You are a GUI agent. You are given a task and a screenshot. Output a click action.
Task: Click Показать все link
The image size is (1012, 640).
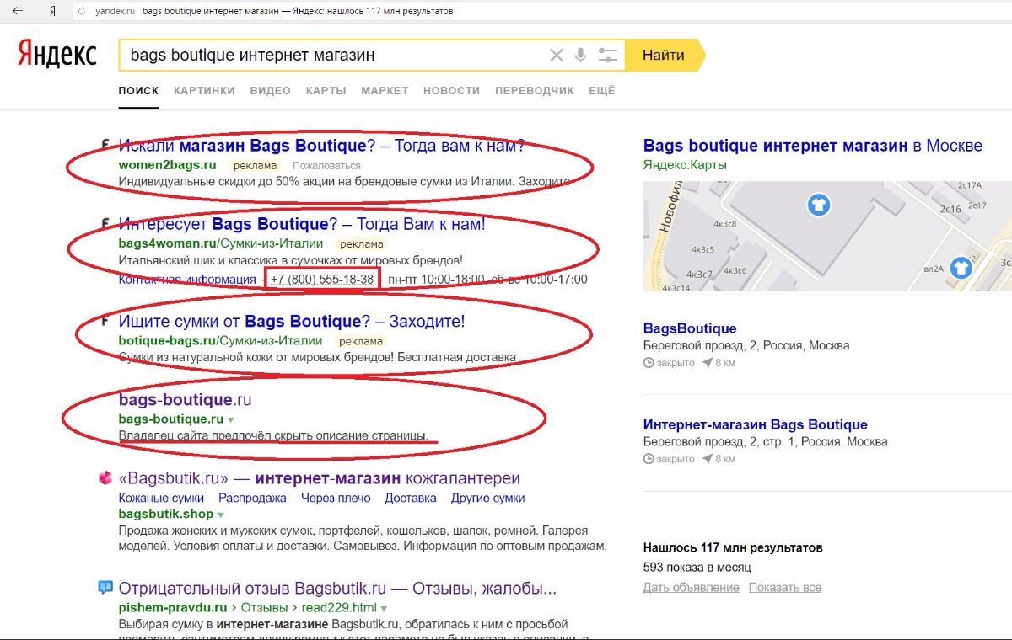point(785,587)
